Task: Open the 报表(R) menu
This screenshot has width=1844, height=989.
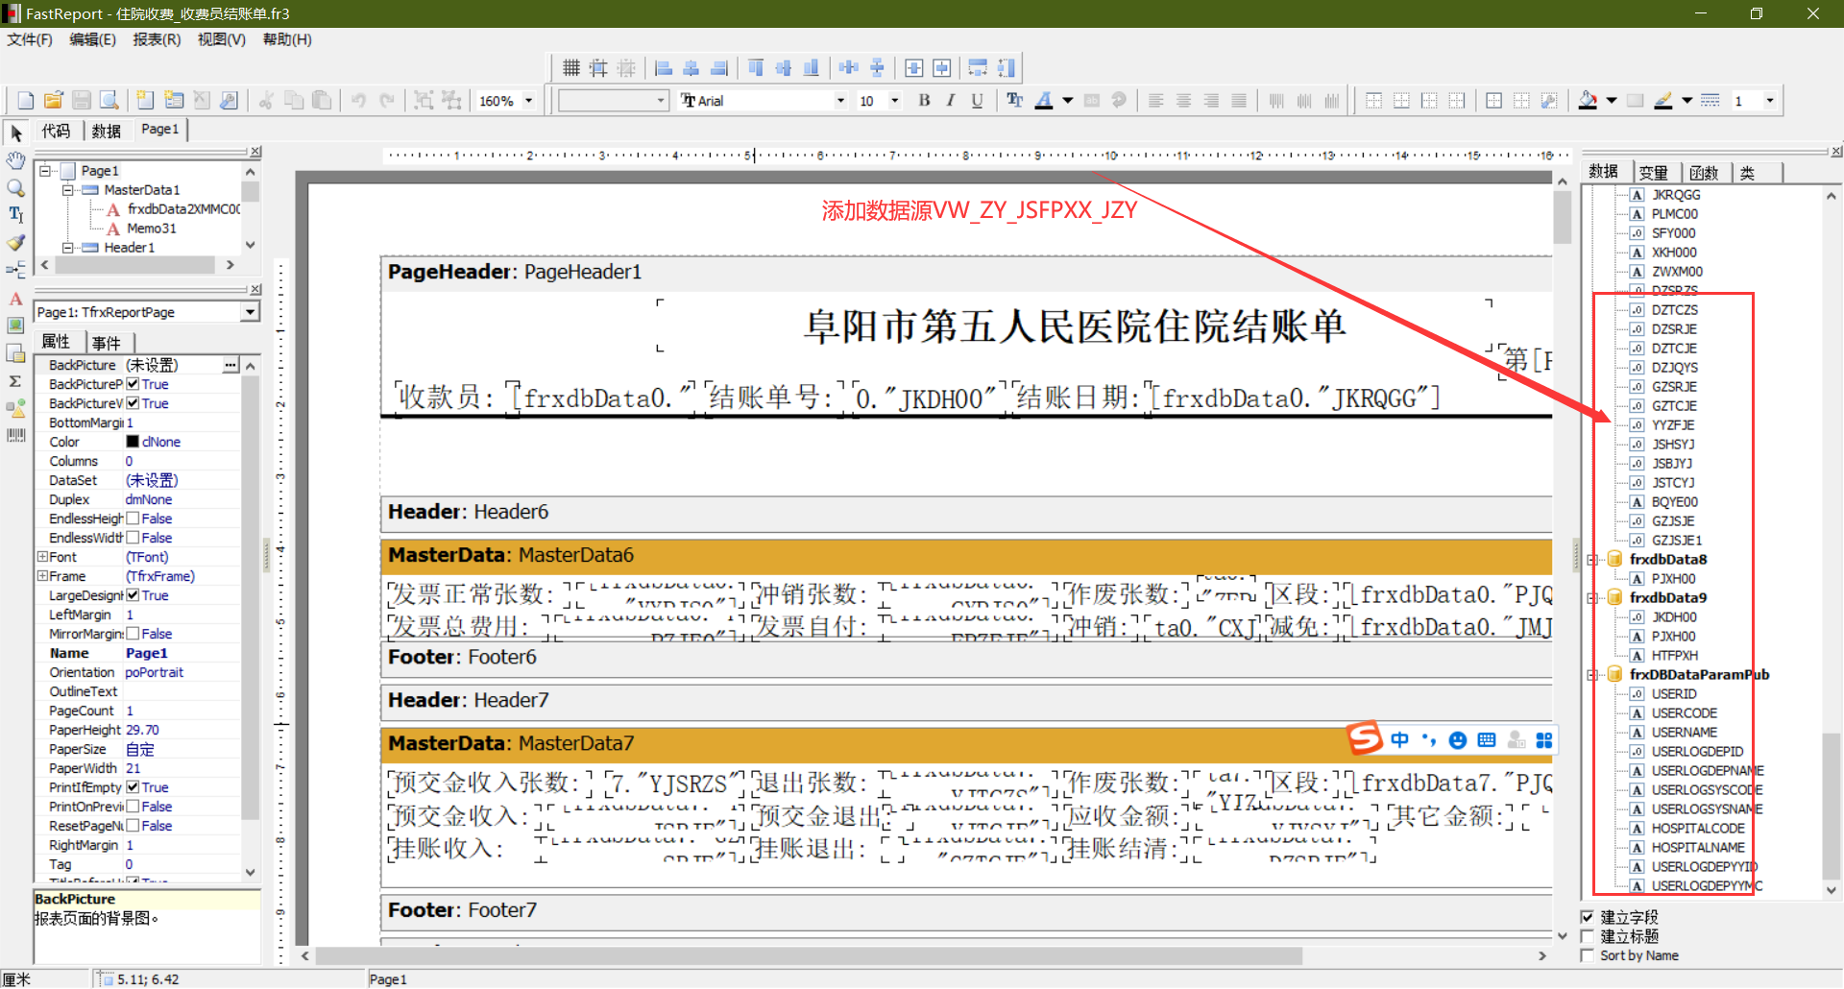Action: pos(157,39)
